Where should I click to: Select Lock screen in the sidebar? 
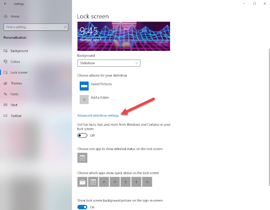[x=19, y=73]
